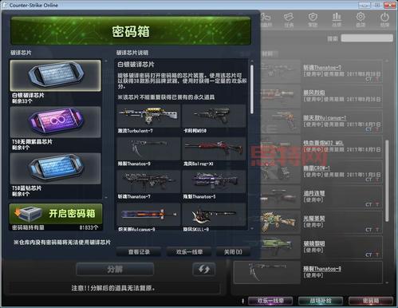Click the 幽冥CROW-1 inventory item name
This screenshot has width=398, height=308.
[317, 168]
